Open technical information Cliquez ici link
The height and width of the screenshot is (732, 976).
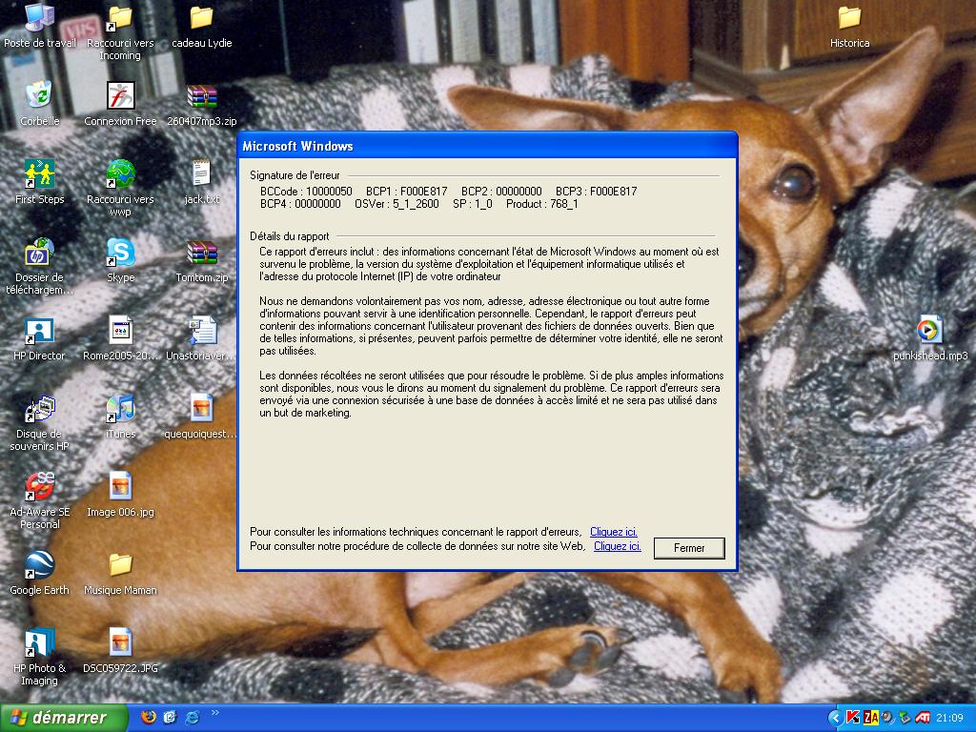click(613, 532)
